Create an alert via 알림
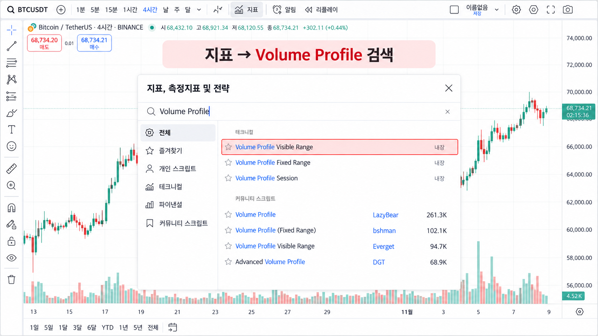This screenshot has height=336, width=598. click(x=284, y=10)
